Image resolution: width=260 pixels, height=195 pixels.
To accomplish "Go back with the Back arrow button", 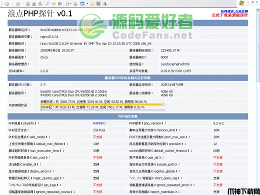I will pos(7,4).
